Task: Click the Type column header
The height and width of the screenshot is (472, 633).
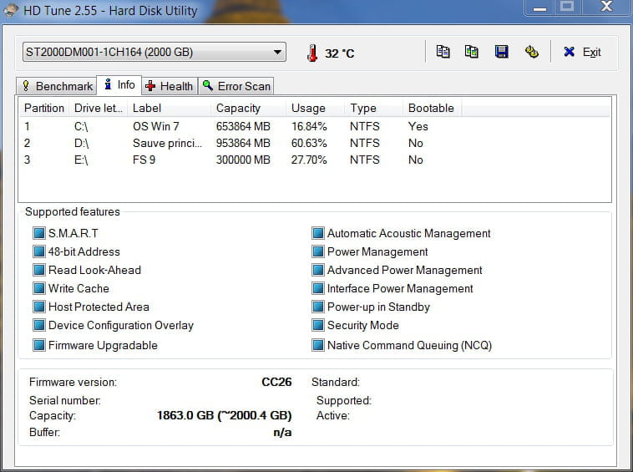Action: coord(374,109)
